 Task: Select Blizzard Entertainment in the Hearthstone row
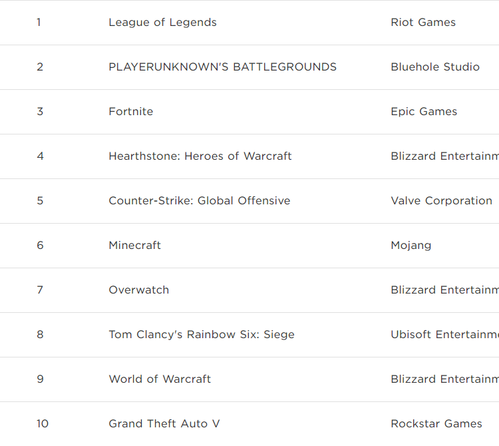[444, 156]
